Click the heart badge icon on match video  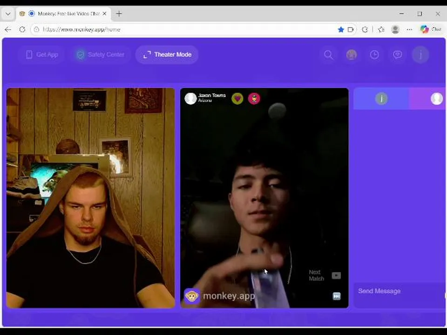tap(237, 99)
